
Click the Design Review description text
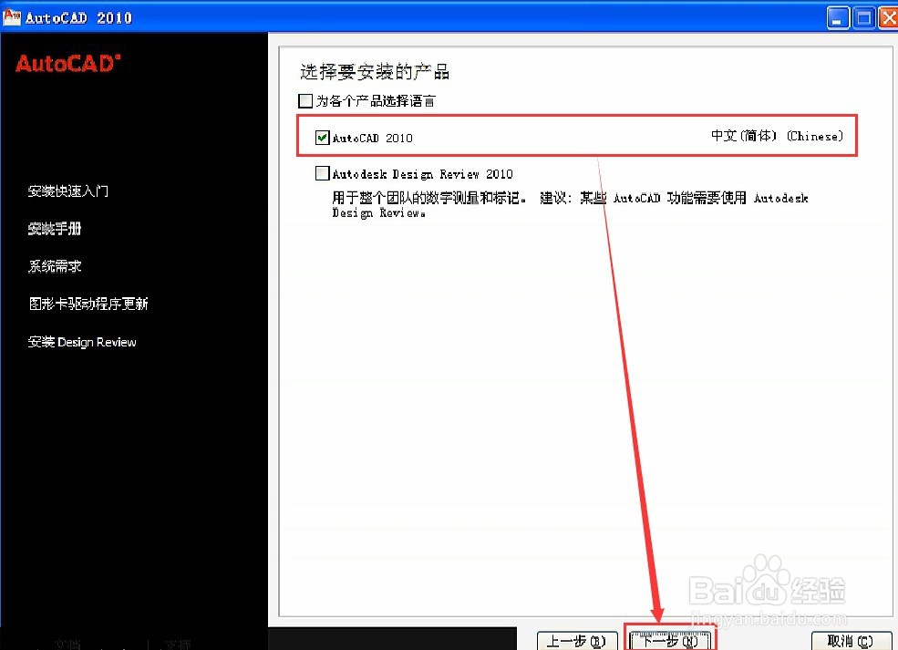coord(570,205)
